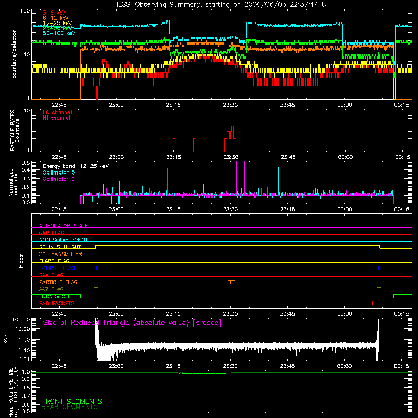Pick the green 25-50 keV legend entry
Screen dimensions: 418x418
coord(57,28)
